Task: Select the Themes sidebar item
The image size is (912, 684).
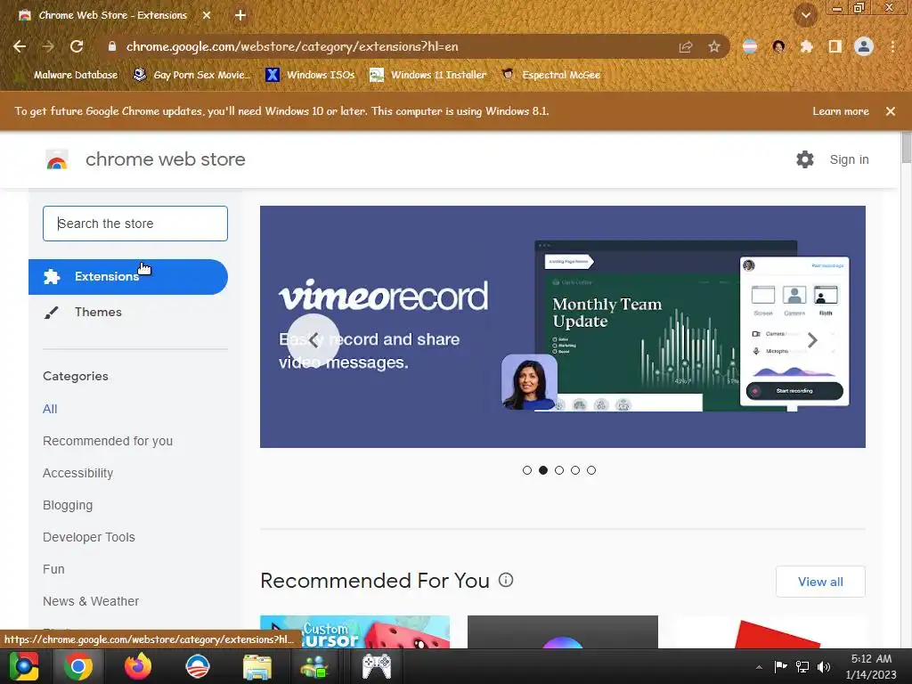Action: pos(98,313)
